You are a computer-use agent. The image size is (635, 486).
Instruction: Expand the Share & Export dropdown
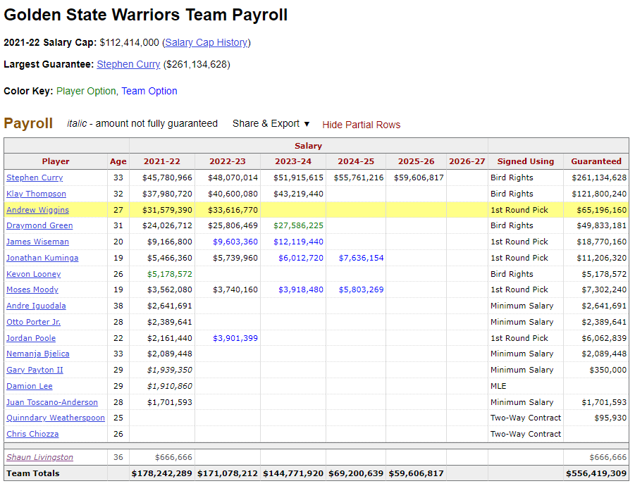pyautogui.click(x=271, y=124)
